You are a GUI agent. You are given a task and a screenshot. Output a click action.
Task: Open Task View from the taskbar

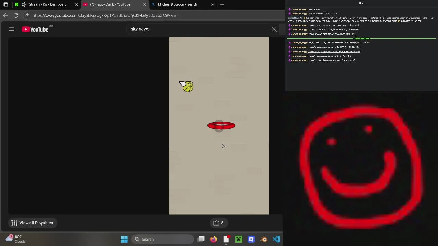tap(201, 239)
